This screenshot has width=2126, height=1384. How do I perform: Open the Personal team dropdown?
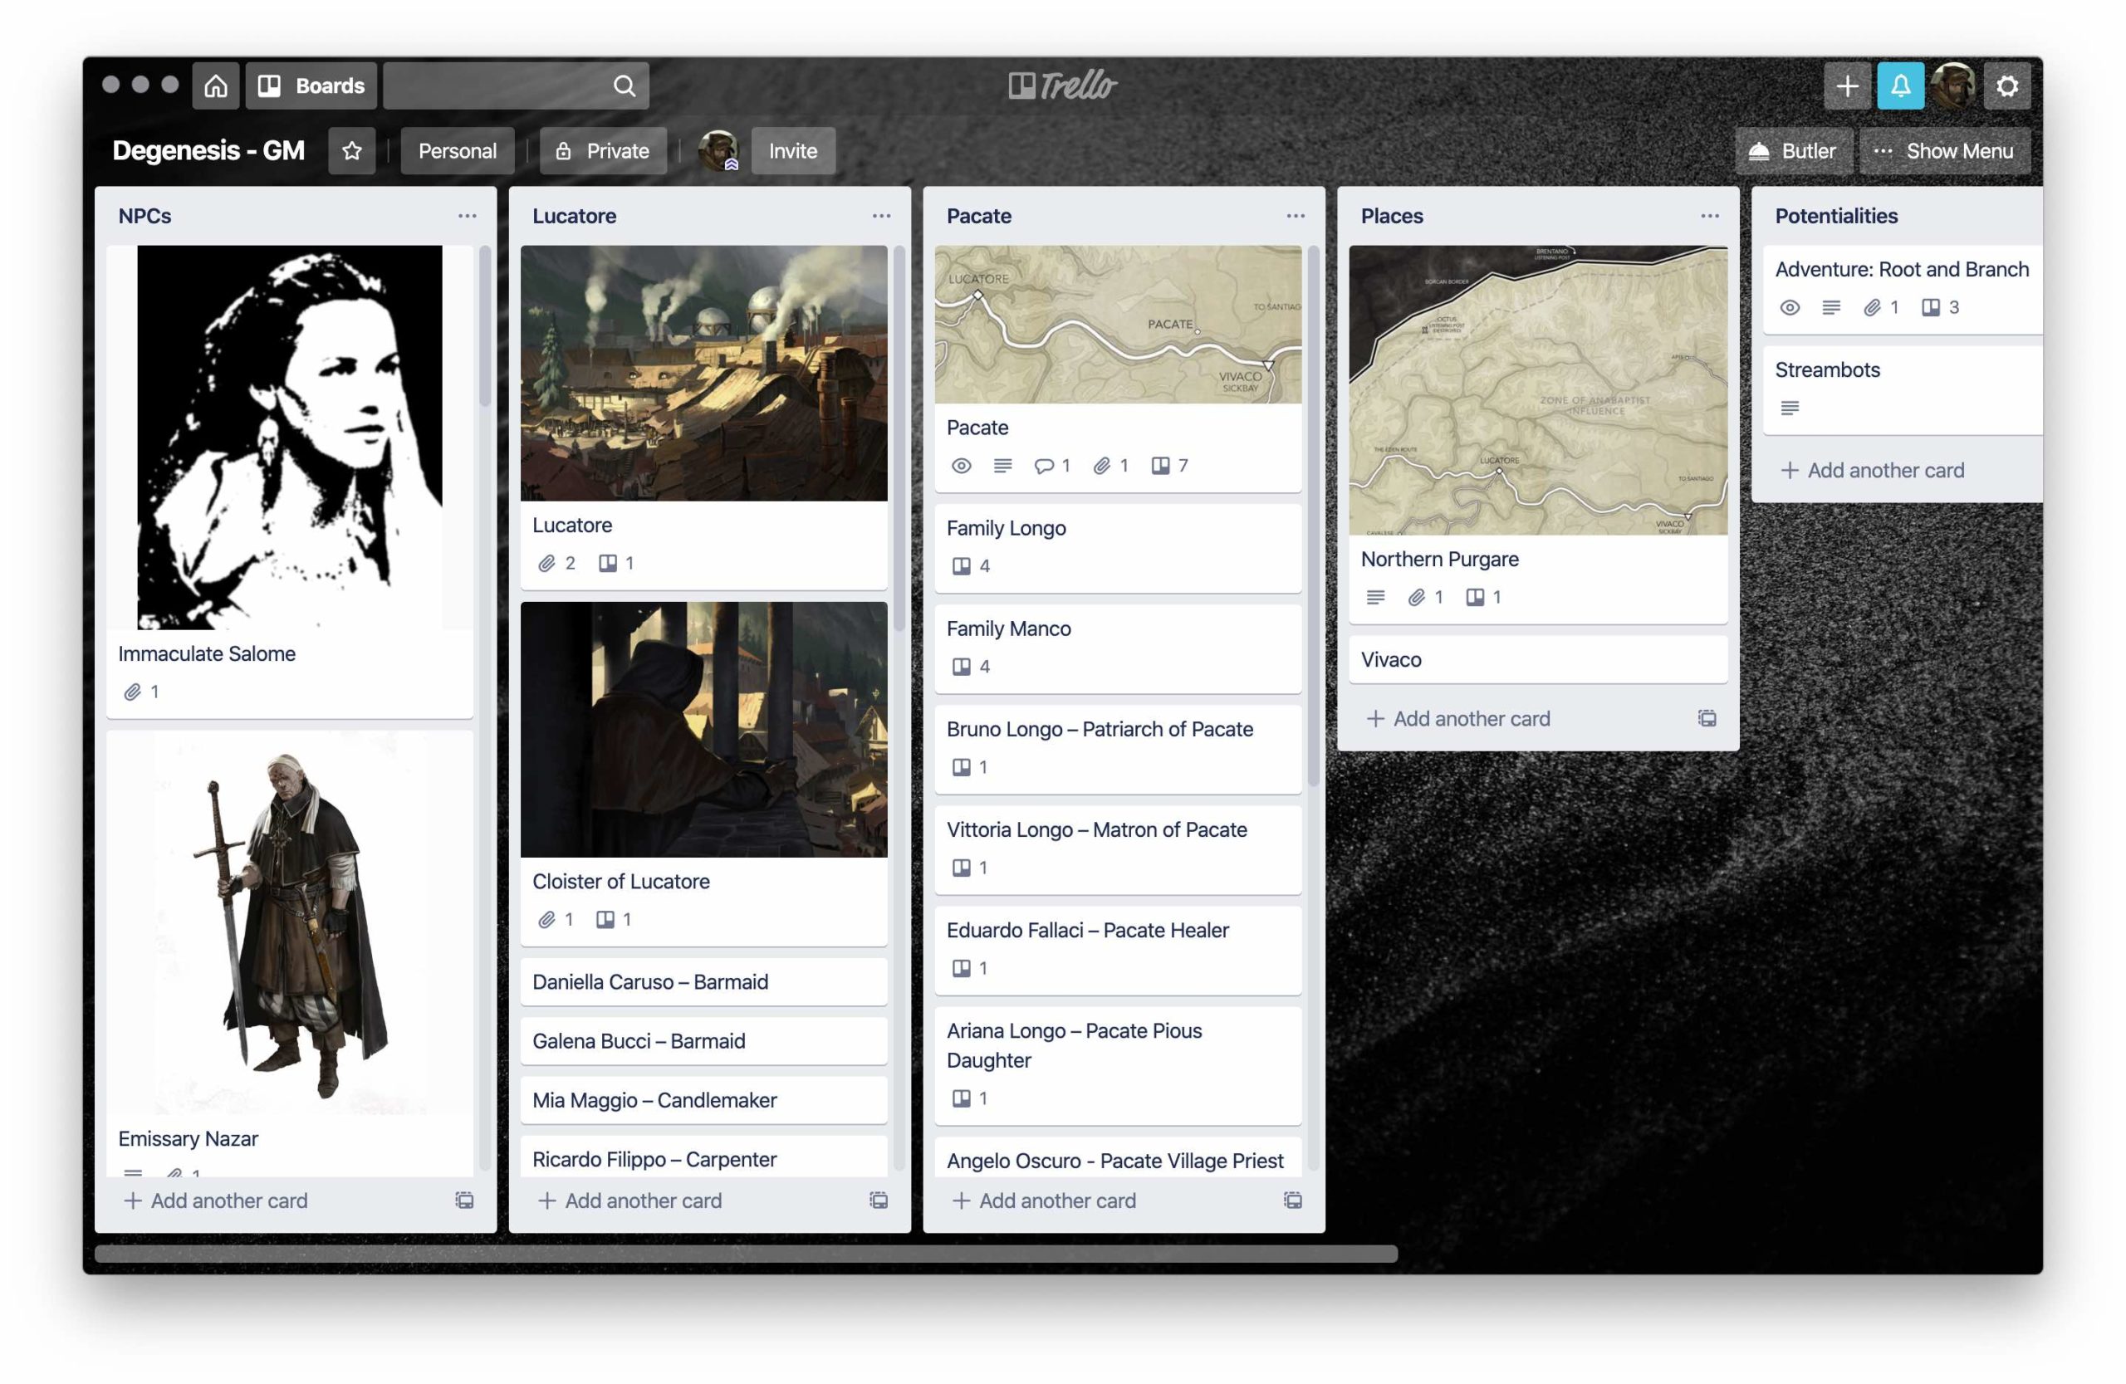click(x=458, y=151)
